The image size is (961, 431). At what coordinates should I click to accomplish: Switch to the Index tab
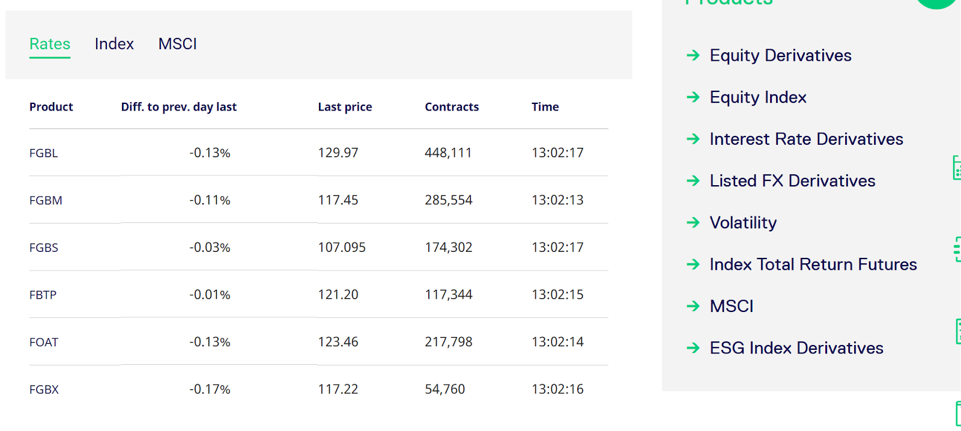[x=114, y=44]
